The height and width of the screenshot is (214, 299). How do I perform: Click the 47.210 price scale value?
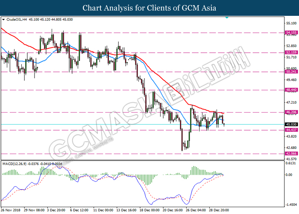click(x=291, y=102)
